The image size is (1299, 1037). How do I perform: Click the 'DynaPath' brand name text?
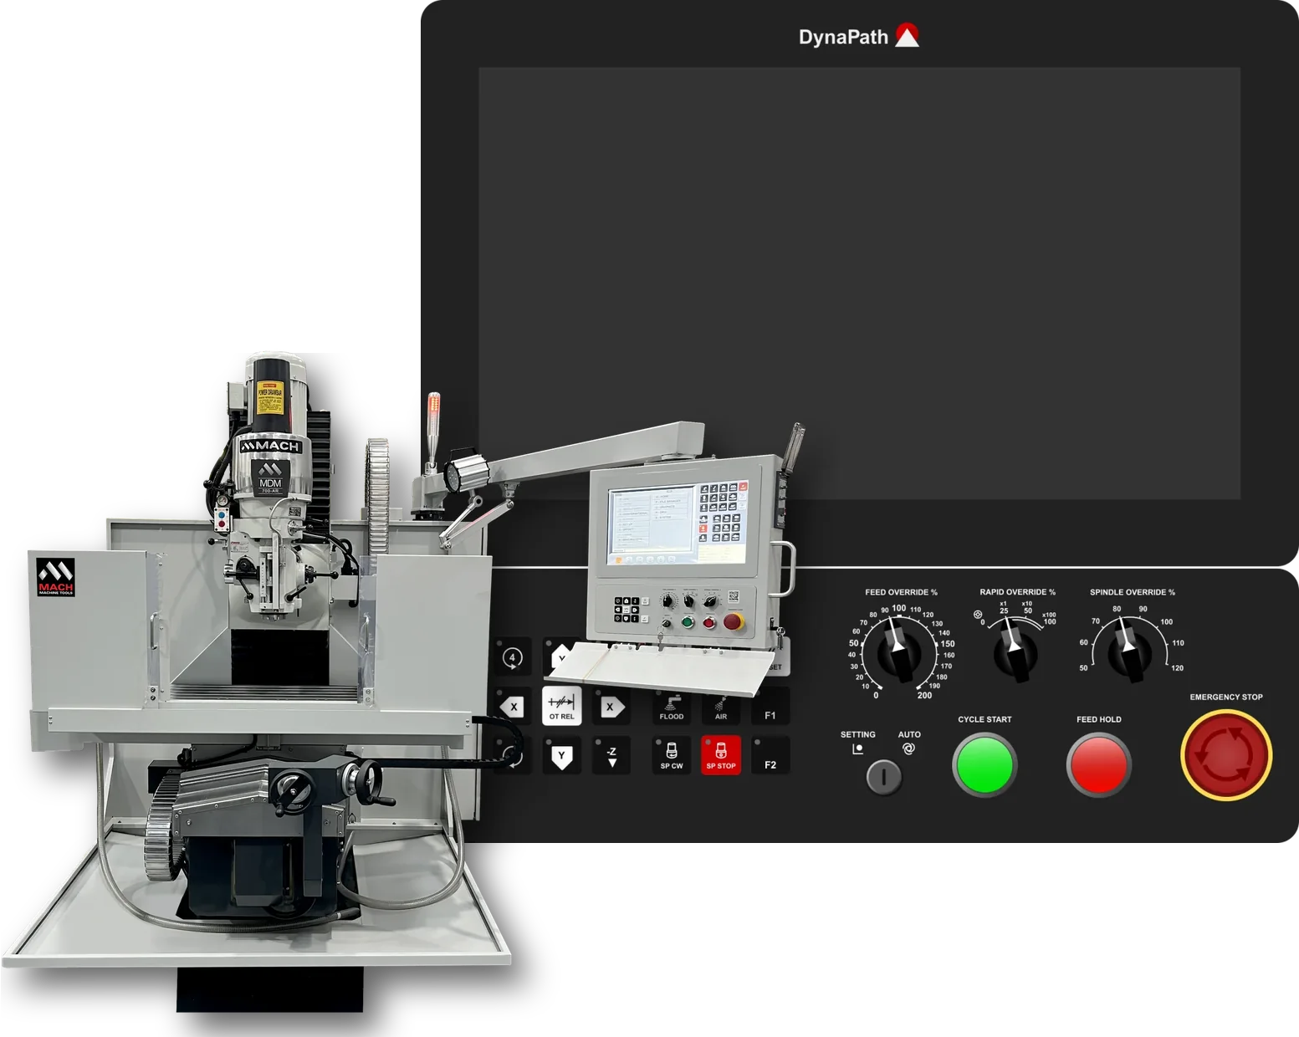[x=843, y=37]
